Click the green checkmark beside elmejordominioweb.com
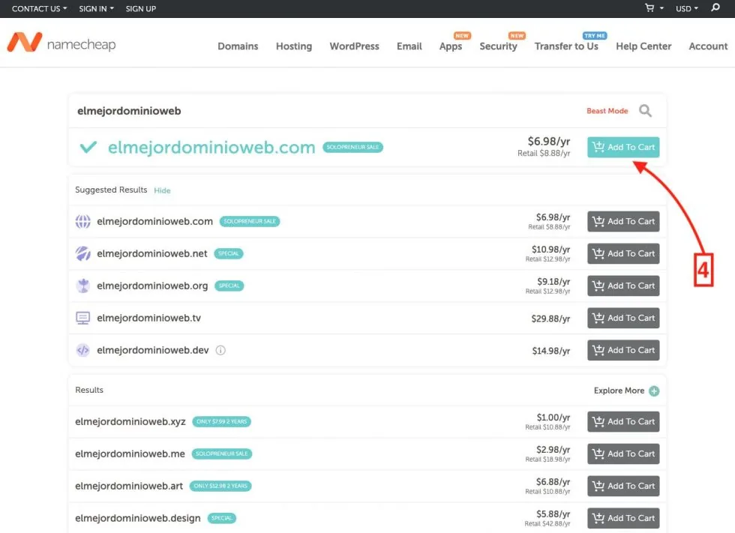The image size is (735, 533). point(88,147)
